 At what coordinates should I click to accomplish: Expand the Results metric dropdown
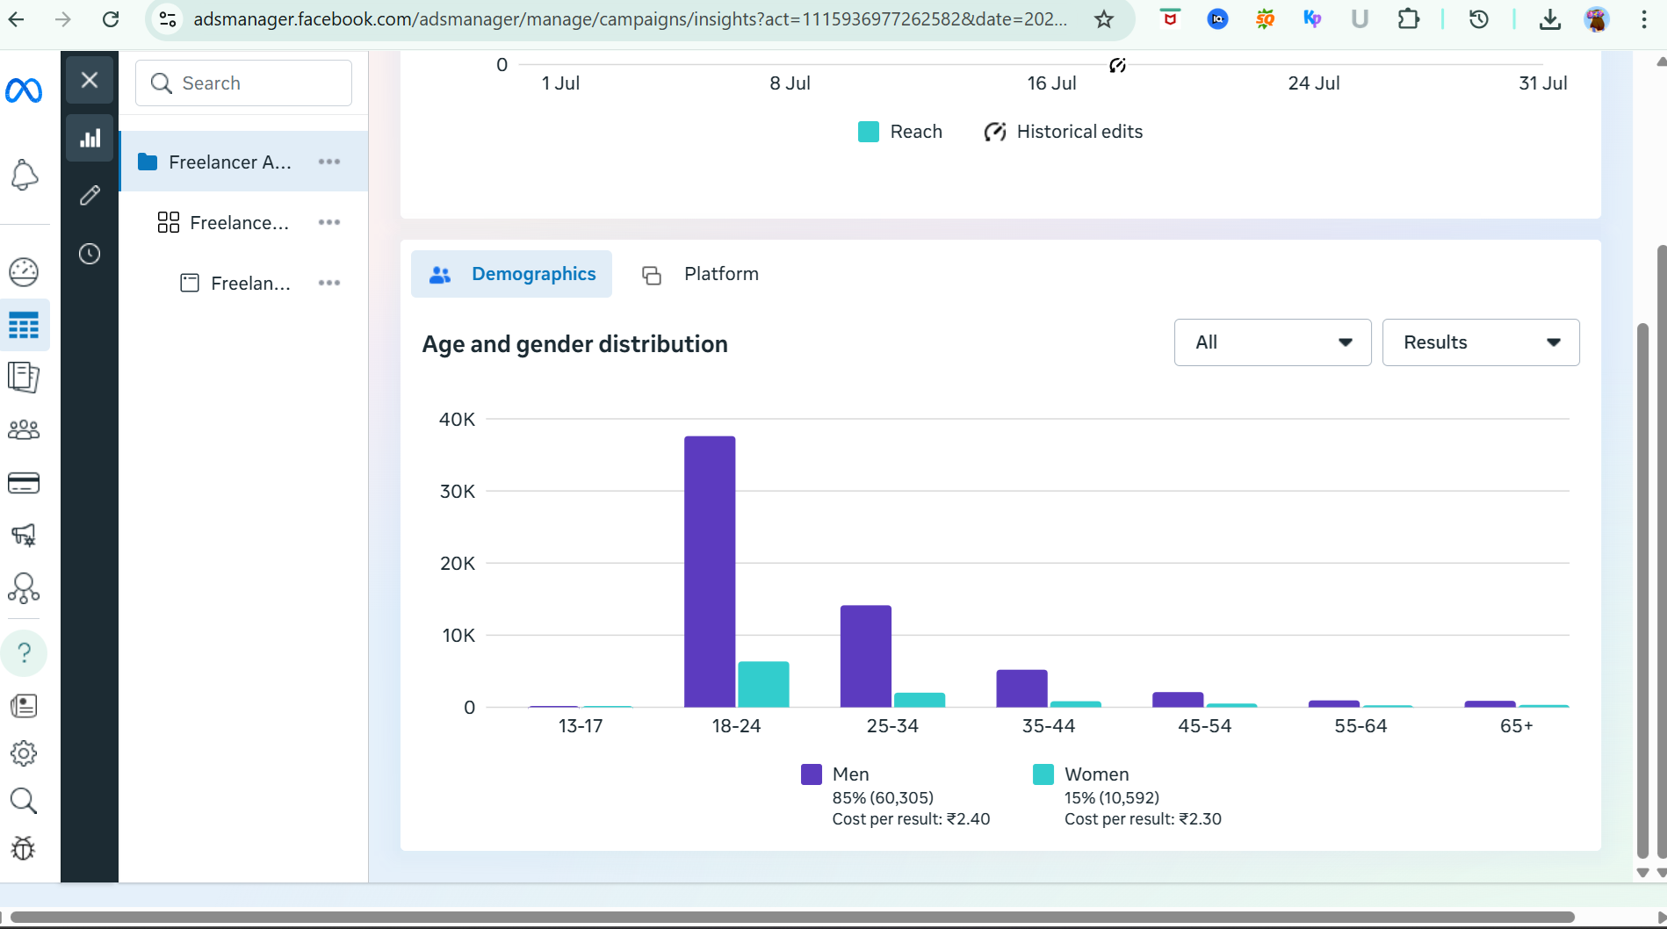[1480, 342]
